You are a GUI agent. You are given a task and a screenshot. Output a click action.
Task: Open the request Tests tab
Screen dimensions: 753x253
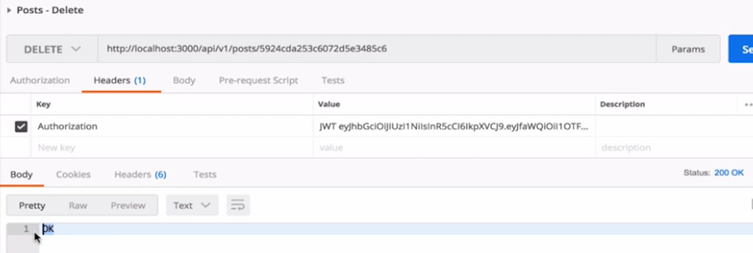pyautogui.click(x=333, y=80)
